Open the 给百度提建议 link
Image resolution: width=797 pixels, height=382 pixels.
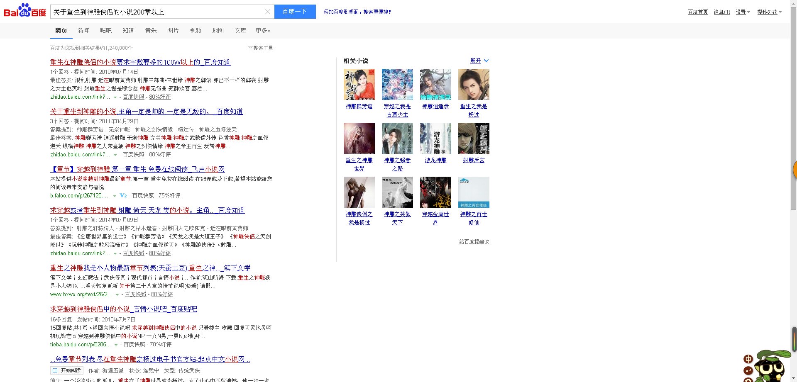click(474, 242)
